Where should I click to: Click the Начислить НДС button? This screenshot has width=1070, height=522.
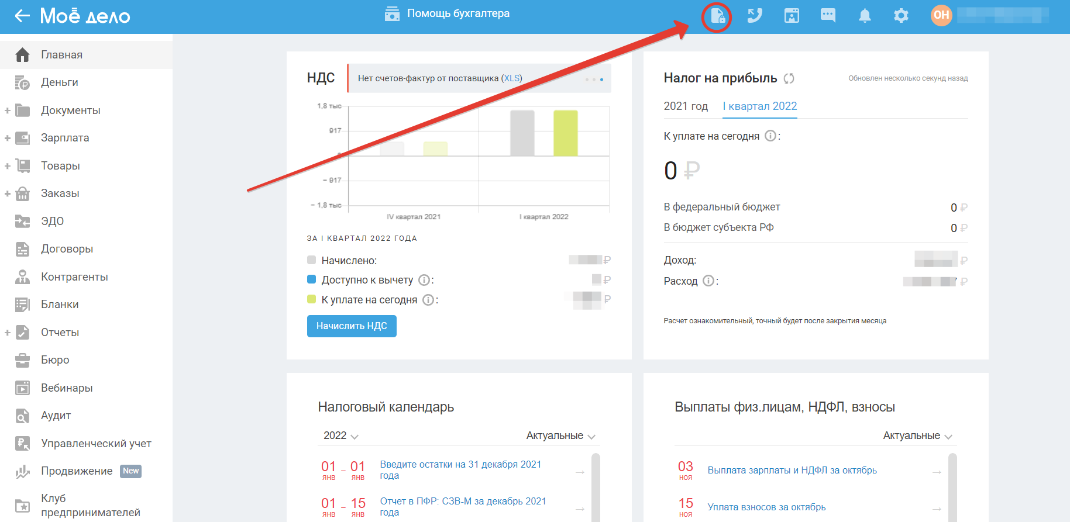coord(352,326)
